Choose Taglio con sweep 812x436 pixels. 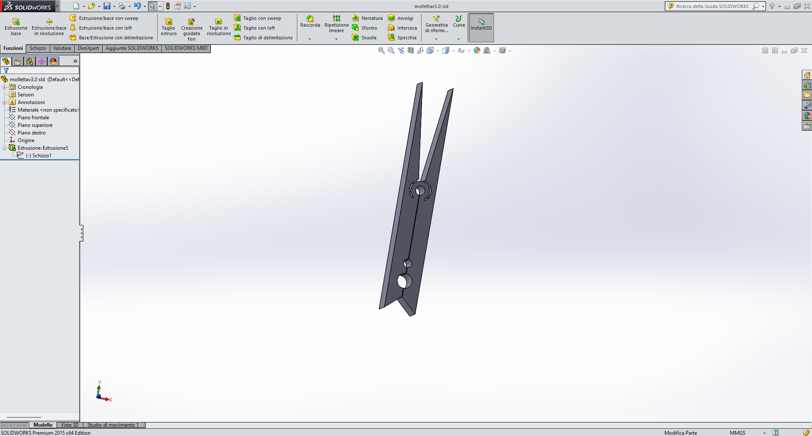click(x=258, y=18)
